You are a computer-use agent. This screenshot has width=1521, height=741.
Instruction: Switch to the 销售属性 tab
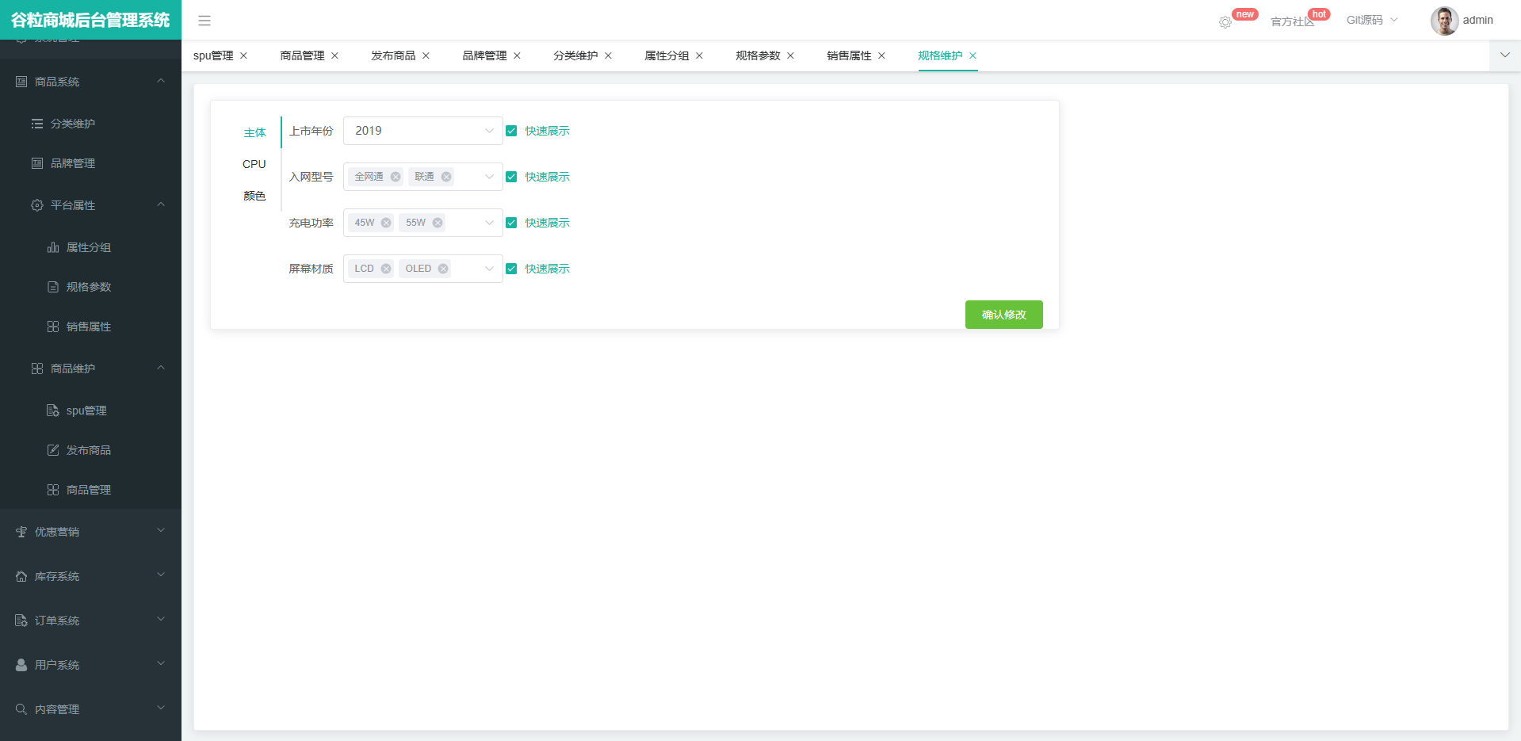(x=848, y=55)
